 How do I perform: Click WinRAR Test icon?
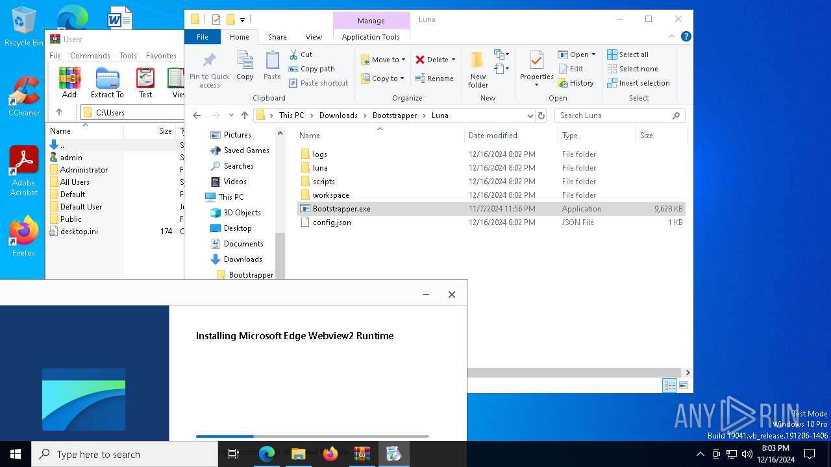tap(145, 82)
